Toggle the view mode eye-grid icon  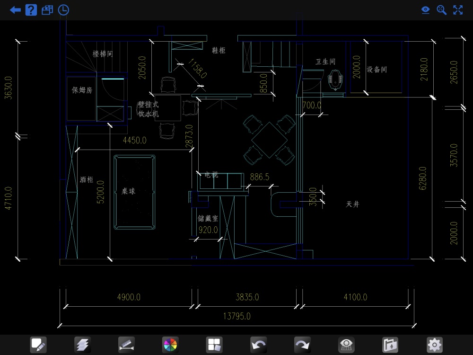point(346,345)
